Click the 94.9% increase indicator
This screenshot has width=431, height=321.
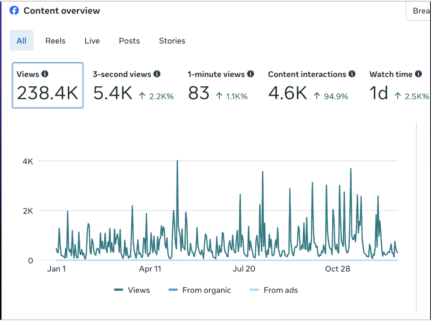click(x=331, y=96)
